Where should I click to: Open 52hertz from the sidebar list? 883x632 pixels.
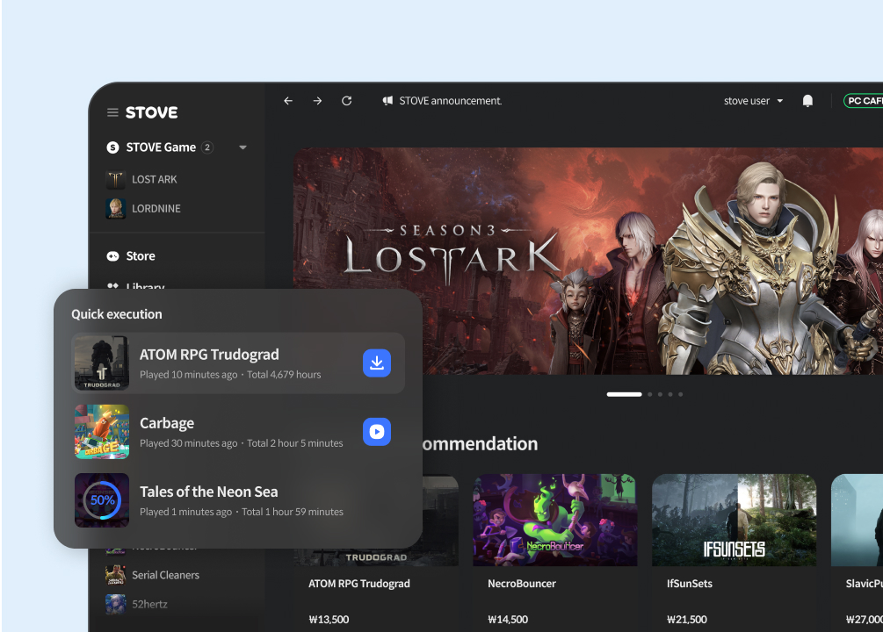click(x=149, y=605)
